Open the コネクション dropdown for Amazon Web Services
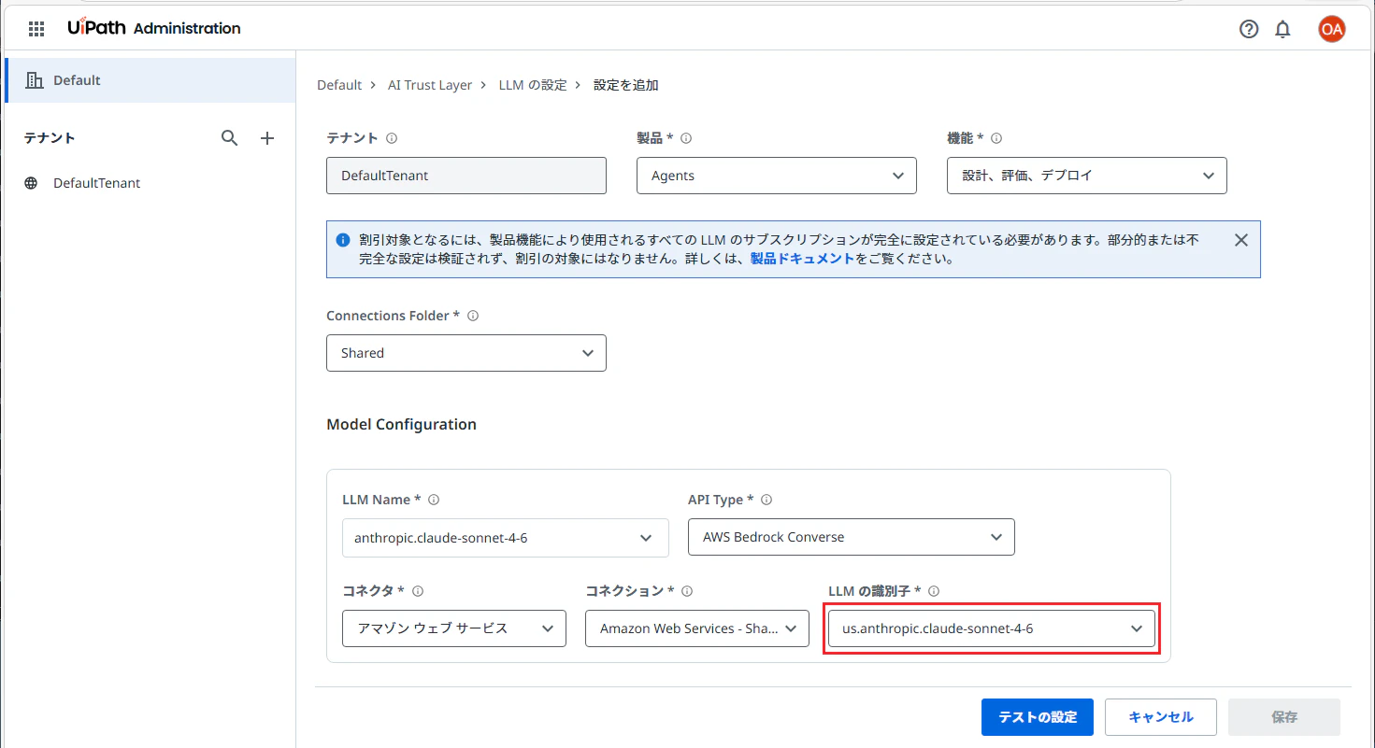This screenshot has width=1375, height=748. point(697,628)
